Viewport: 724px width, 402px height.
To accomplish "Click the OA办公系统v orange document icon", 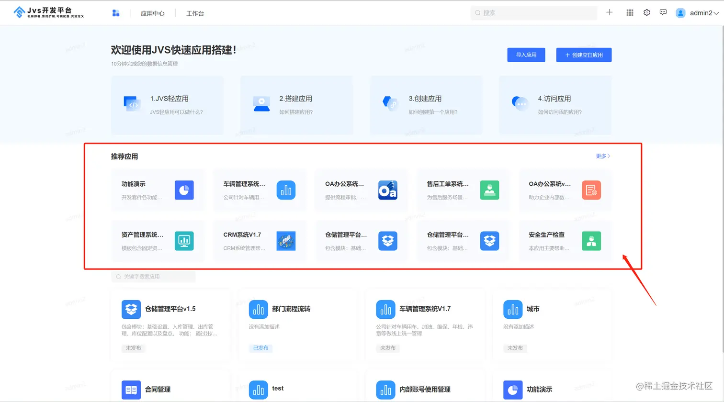I will [x=591, y=190].
